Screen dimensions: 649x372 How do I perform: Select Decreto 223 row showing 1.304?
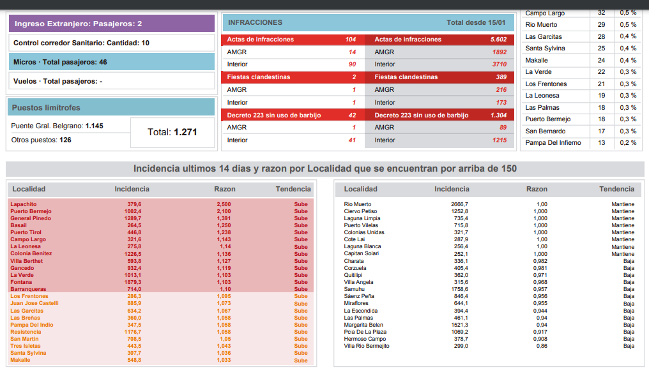click(439, 115)
